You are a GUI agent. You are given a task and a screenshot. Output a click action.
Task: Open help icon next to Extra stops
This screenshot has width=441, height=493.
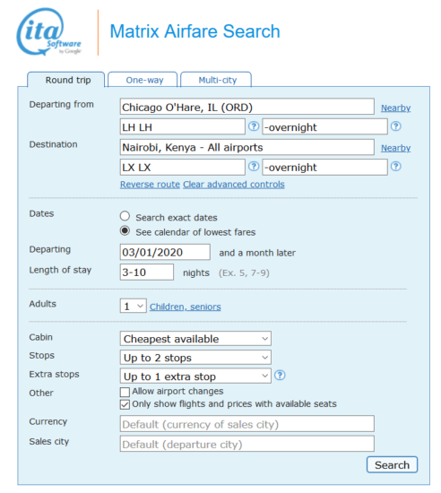pyautogui.click(x=280, y=375)
